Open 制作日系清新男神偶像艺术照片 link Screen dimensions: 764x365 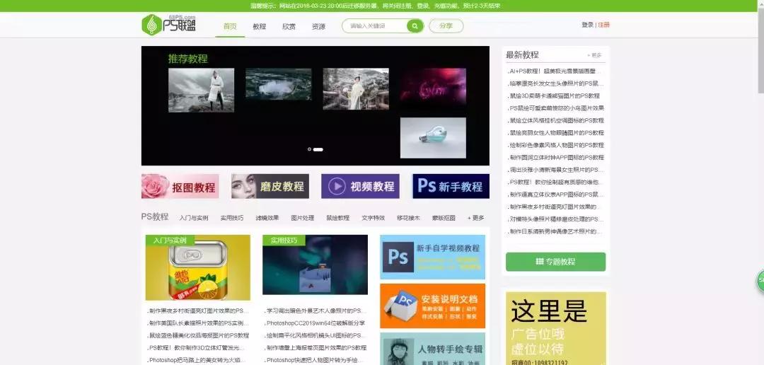pyautogui.click(x=555, y=231)
